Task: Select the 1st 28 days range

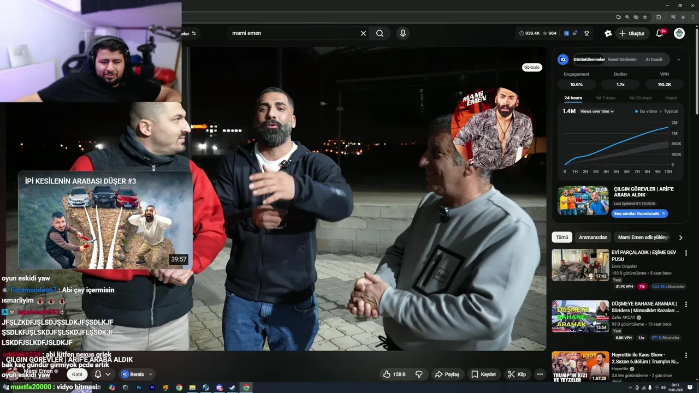Action: (639, 98)
